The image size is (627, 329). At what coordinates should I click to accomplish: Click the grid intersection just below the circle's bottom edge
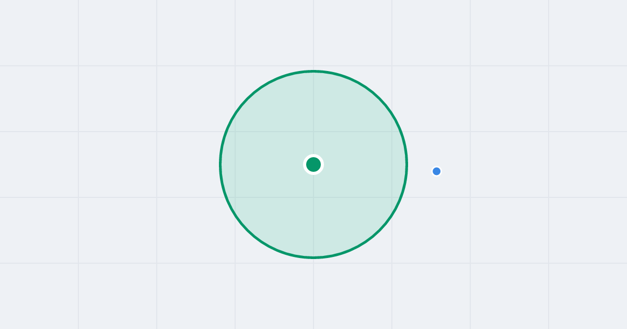click(x=313, y=263)
